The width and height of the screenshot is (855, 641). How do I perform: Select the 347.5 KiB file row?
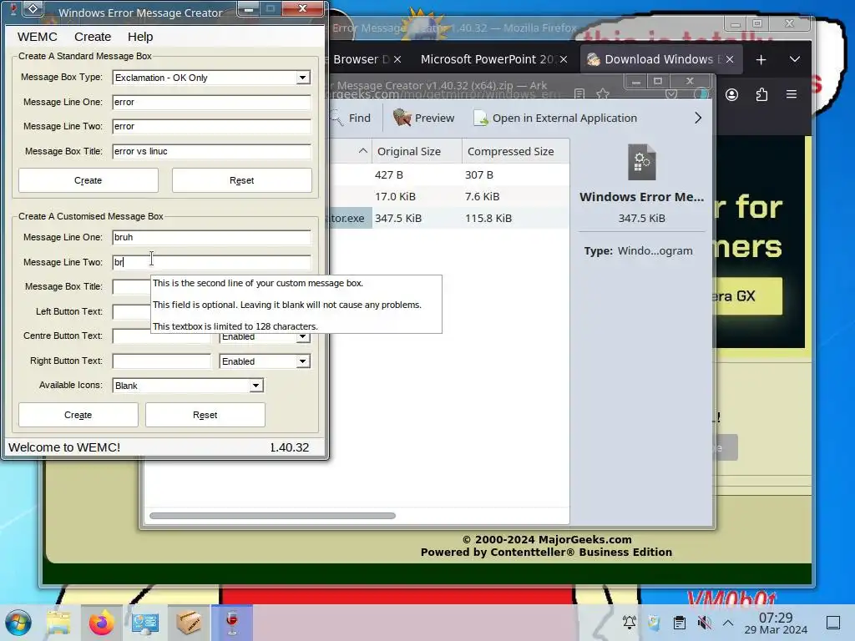449,218
